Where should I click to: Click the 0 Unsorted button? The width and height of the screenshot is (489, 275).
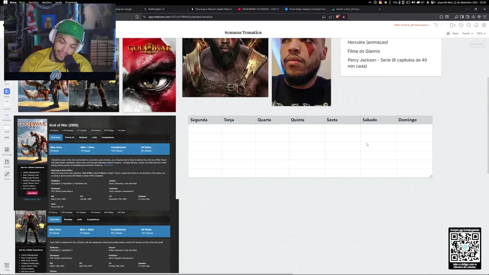(x=477, y=44)
